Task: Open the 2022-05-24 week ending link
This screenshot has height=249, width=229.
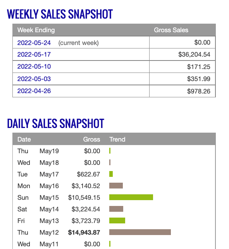Action: point(34,43)
